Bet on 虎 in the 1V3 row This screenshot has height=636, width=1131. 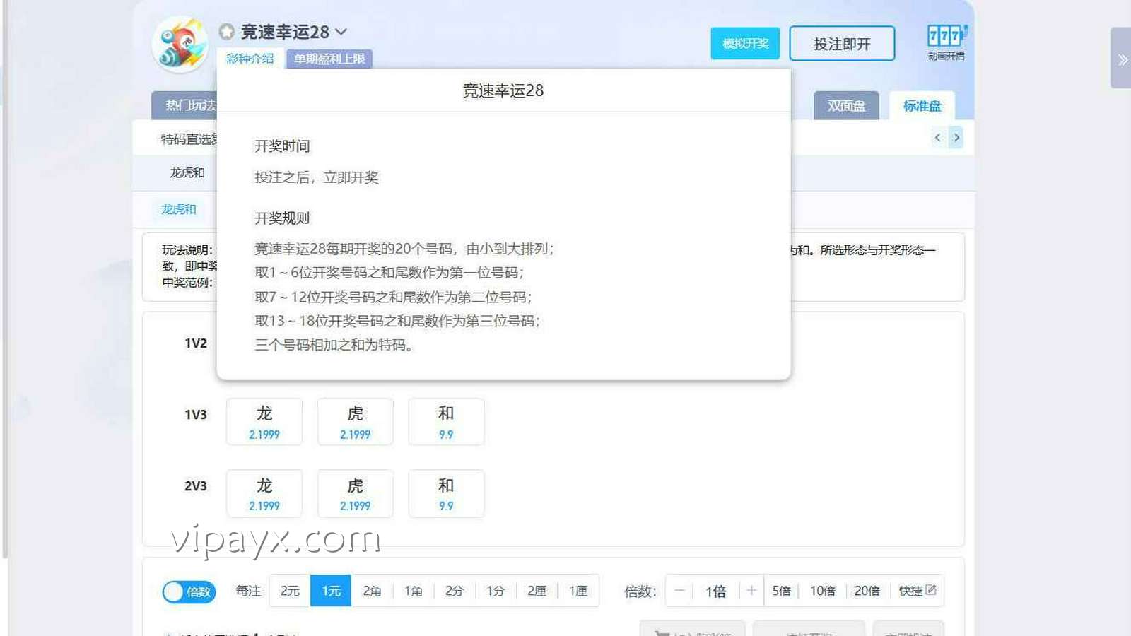click(x=355, y=422)
